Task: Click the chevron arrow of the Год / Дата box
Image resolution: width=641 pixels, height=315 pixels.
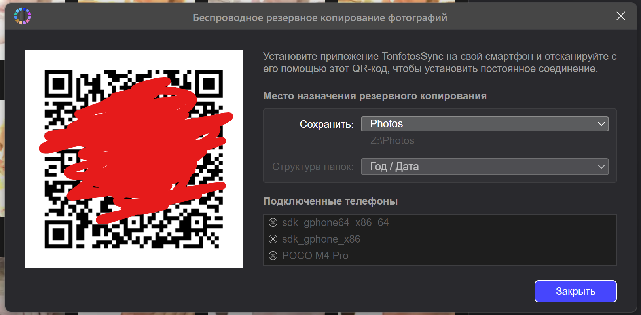Action: 601,167
